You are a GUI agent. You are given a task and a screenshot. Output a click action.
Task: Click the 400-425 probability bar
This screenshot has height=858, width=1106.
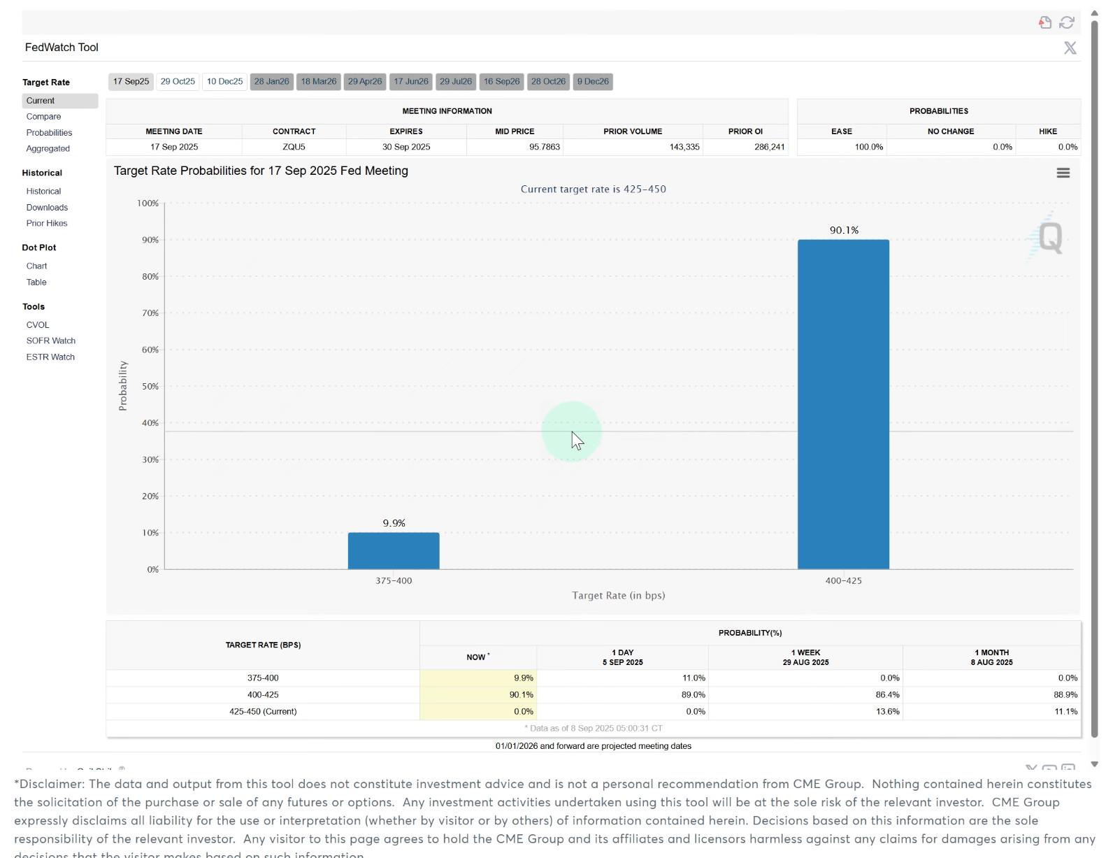[843, 404]
